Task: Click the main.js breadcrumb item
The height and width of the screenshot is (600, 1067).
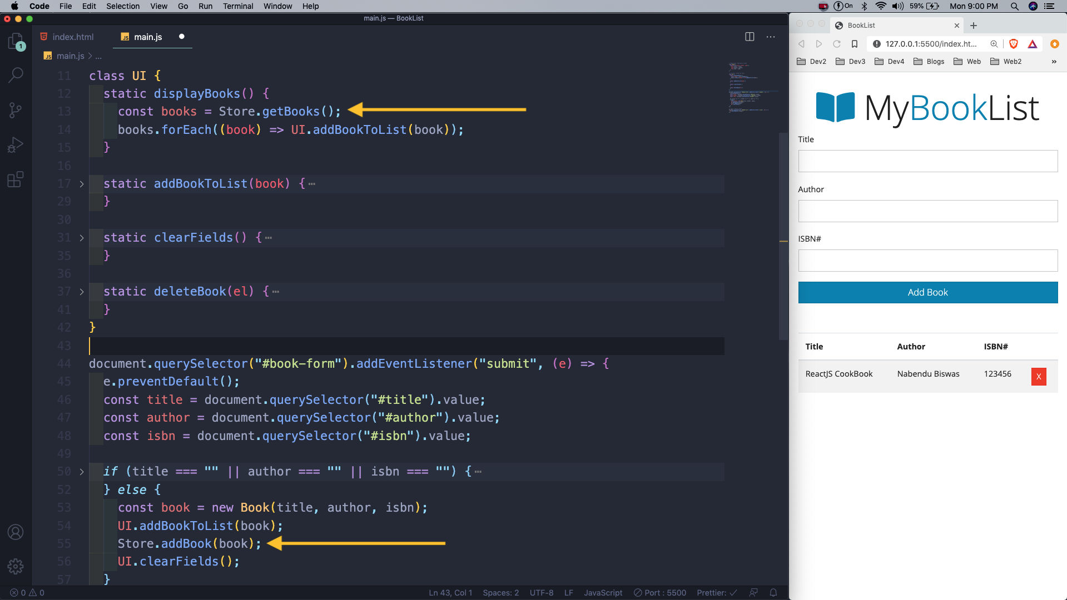Action: click(64, 56)
